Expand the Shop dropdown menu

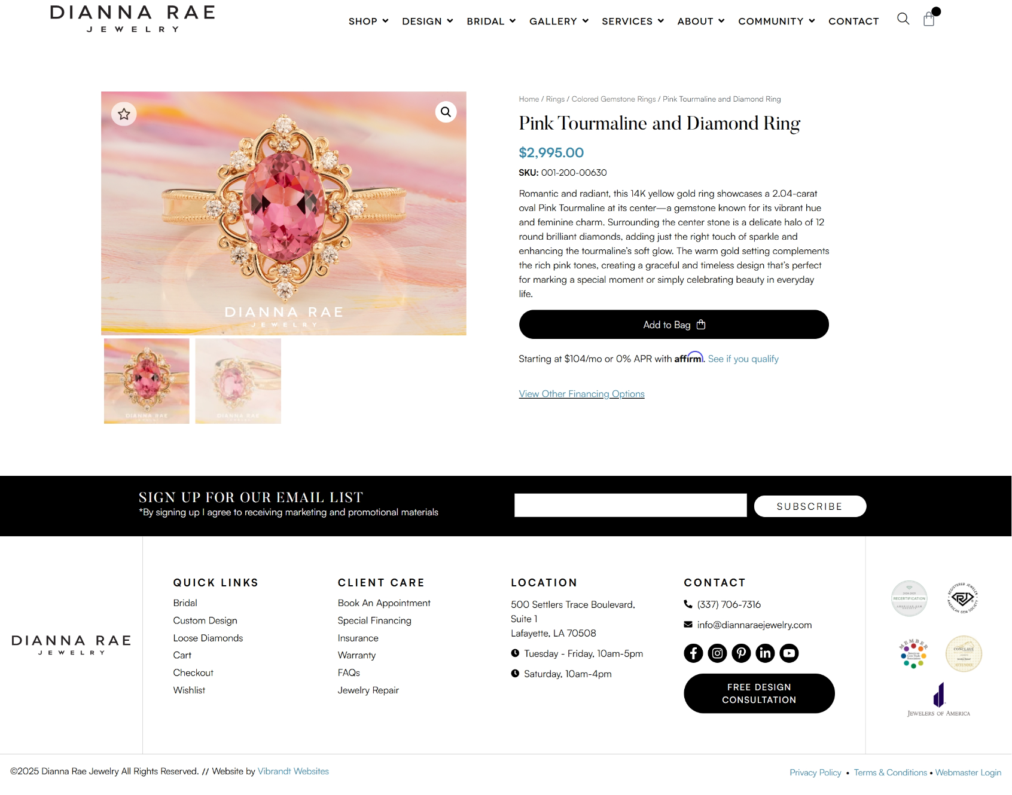(368, 21)
